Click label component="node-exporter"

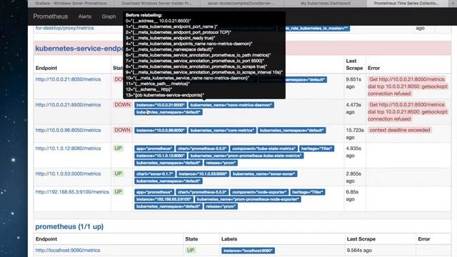259,192
